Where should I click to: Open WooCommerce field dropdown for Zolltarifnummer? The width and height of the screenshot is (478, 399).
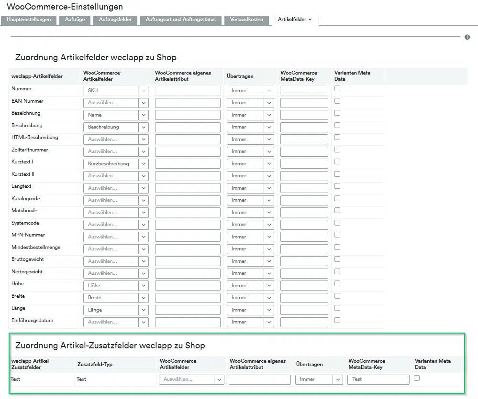point(116,151)
